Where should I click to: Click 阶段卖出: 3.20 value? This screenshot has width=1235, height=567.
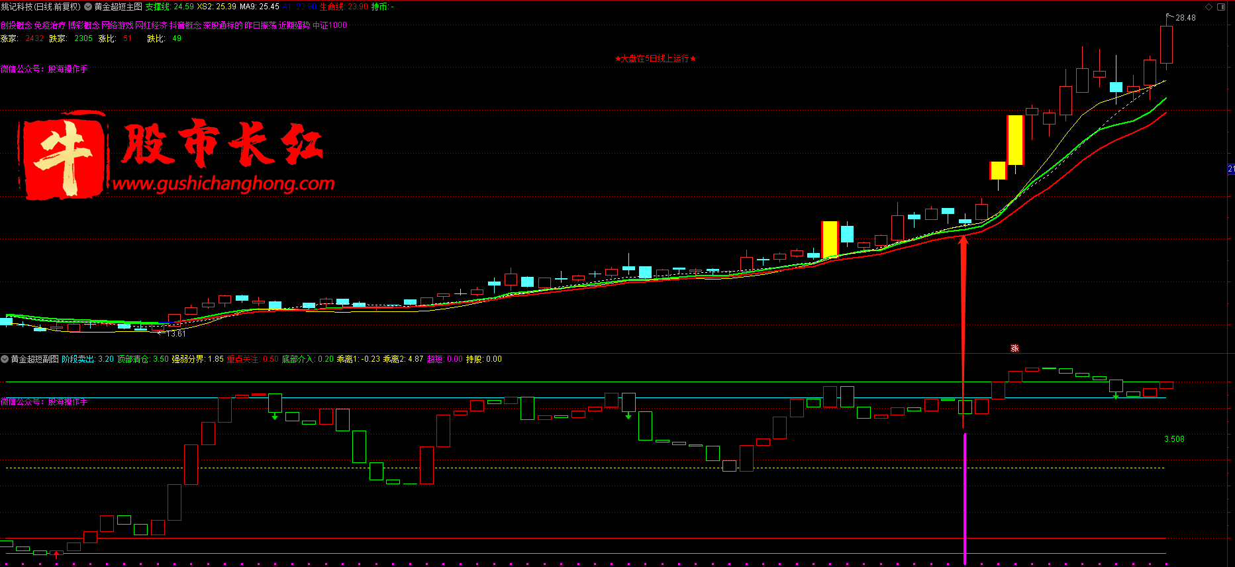87,359
